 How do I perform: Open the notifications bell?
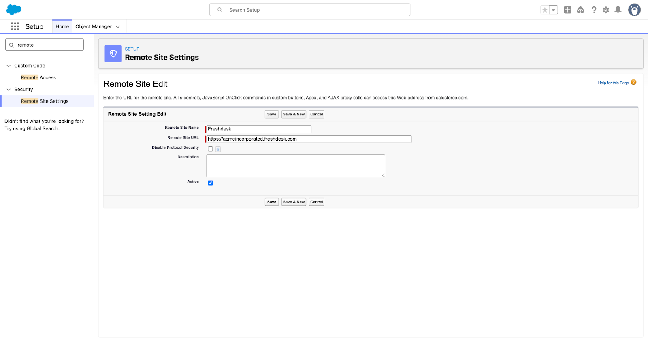point(618,10)
